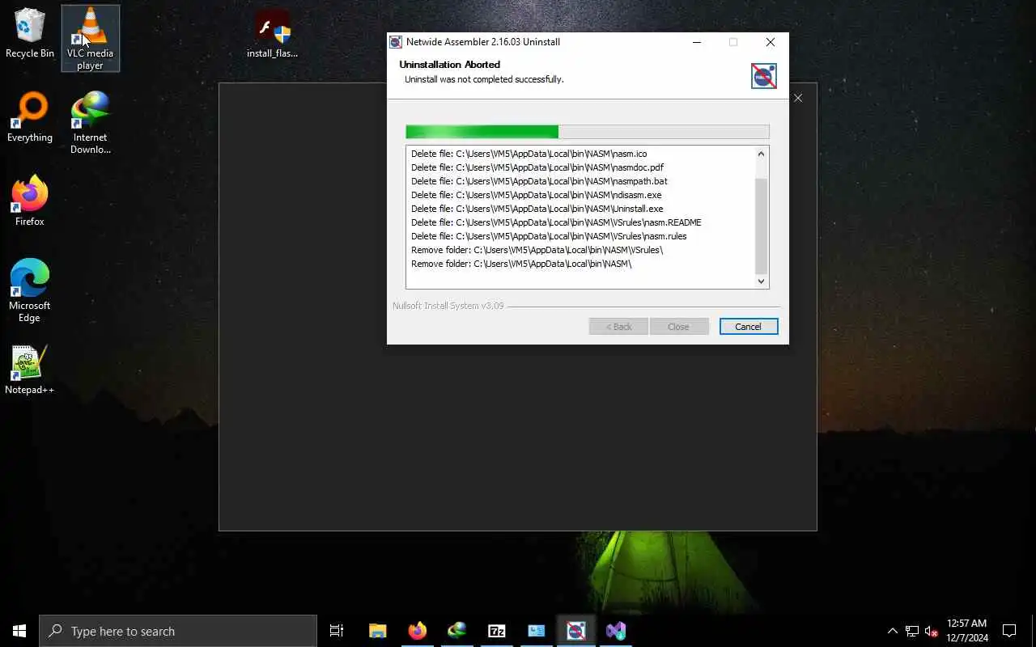Viewport: 1036px width, 647px height.
Task: Click the 'Uninstallation Aborted' heading
Action: [449, 65]
